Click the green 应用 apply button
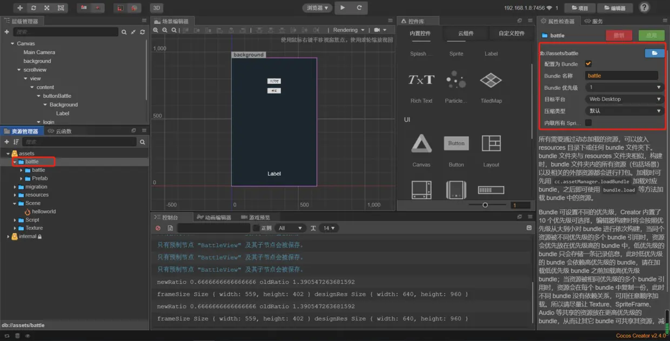The image size is (670, 341). click(x=651, y=35)
